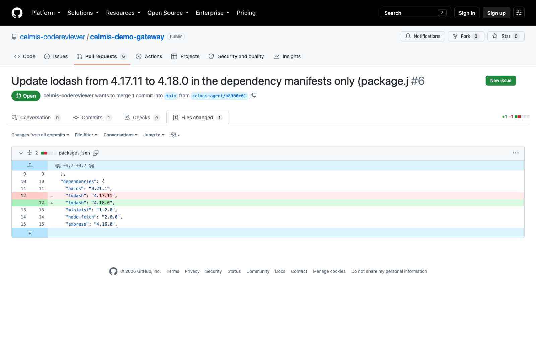Screen dimensions: 536x357
Task: Click the Sign up button
Action: click(x=496, y=13)
